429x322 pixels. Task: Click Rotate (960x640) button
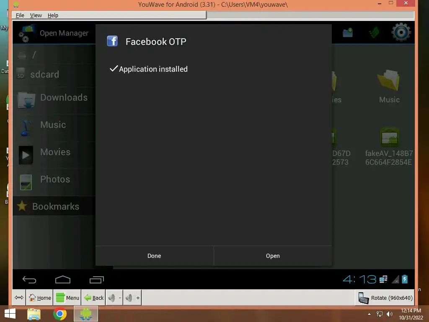(x=385, y=298)
